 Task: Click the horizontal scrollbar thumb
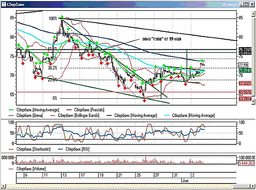[242, 186]
